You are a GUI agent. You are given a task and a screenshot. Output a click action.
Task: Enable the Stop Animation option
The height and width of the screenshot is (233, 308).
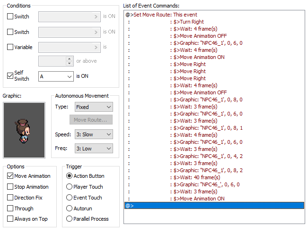point(10,187)
